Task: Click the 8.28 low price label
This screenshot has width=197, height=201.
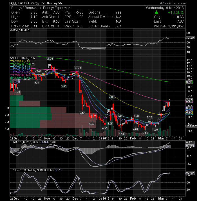Action: coord(17,92)
